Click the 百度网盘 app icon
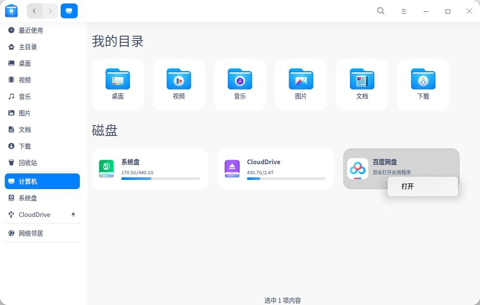Image resolution: width=480 pixels, height=305 pixels. (x=358, y=169)
